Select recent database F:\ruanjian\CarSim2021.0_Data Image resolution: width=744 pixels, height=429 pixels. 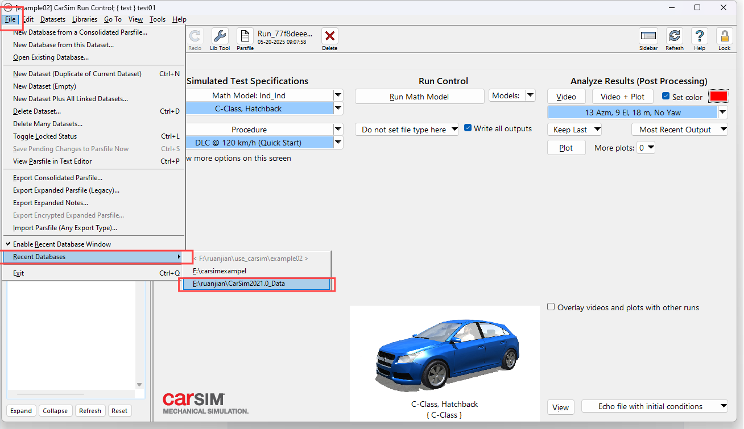(x=256, y=284)
